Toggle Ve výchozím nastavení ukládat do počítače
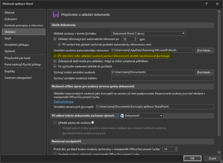223x163 pixels. tap(55, 66)
